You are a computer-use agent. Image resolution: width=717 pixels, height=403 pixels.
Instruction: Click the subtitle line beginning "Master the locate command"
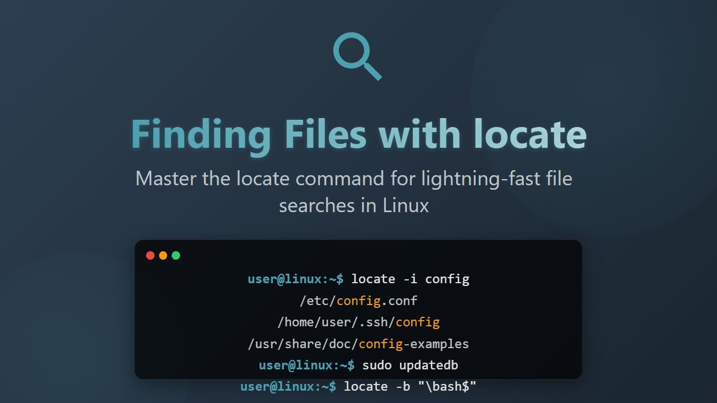click(354, 179)
